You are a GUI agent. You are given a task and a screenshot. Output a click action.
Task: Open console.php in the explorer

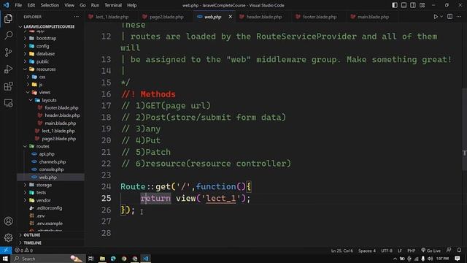pos(51,169)
